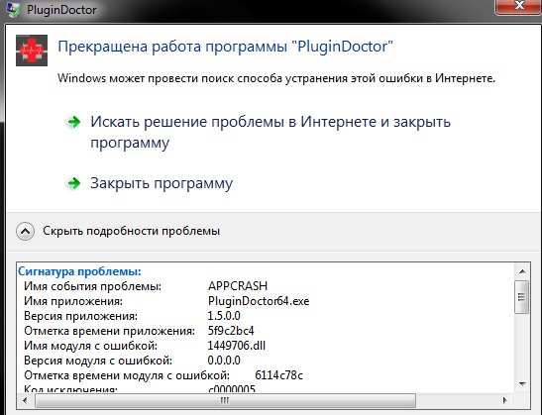Click 'Версия модуля с ошибкой:' label

98,361
